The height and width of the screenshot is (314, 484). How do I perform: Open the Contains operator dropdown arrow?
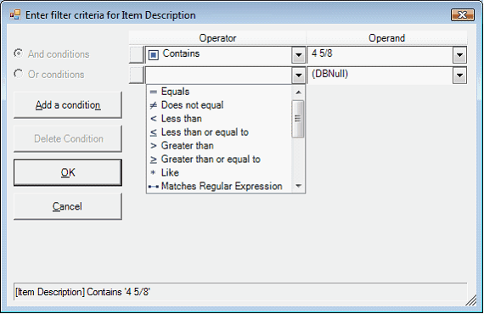[x=299, y=55]
